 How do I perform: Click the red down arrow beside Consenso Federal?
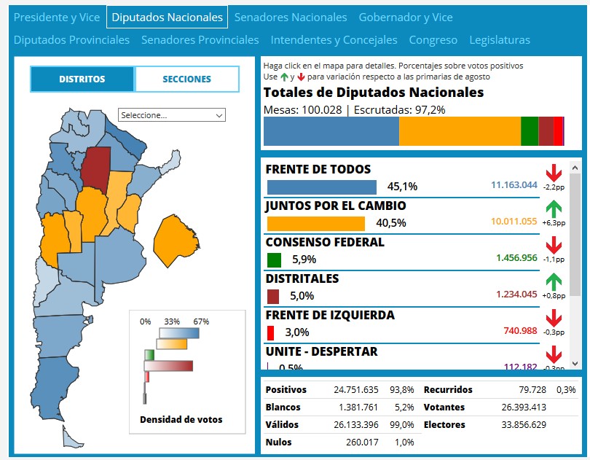[554, 246]
